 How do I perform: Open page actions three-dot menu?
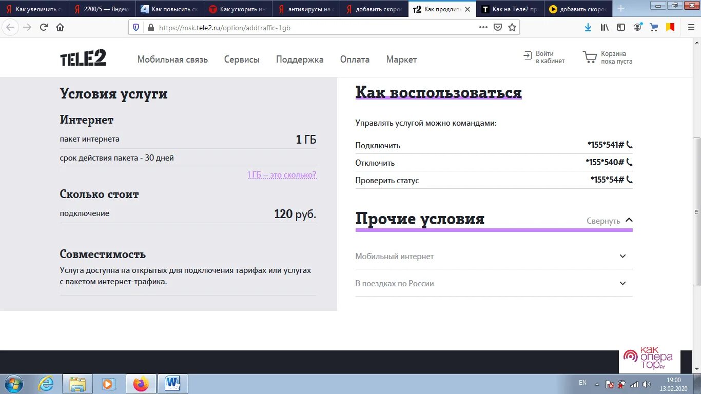point(483,28)
